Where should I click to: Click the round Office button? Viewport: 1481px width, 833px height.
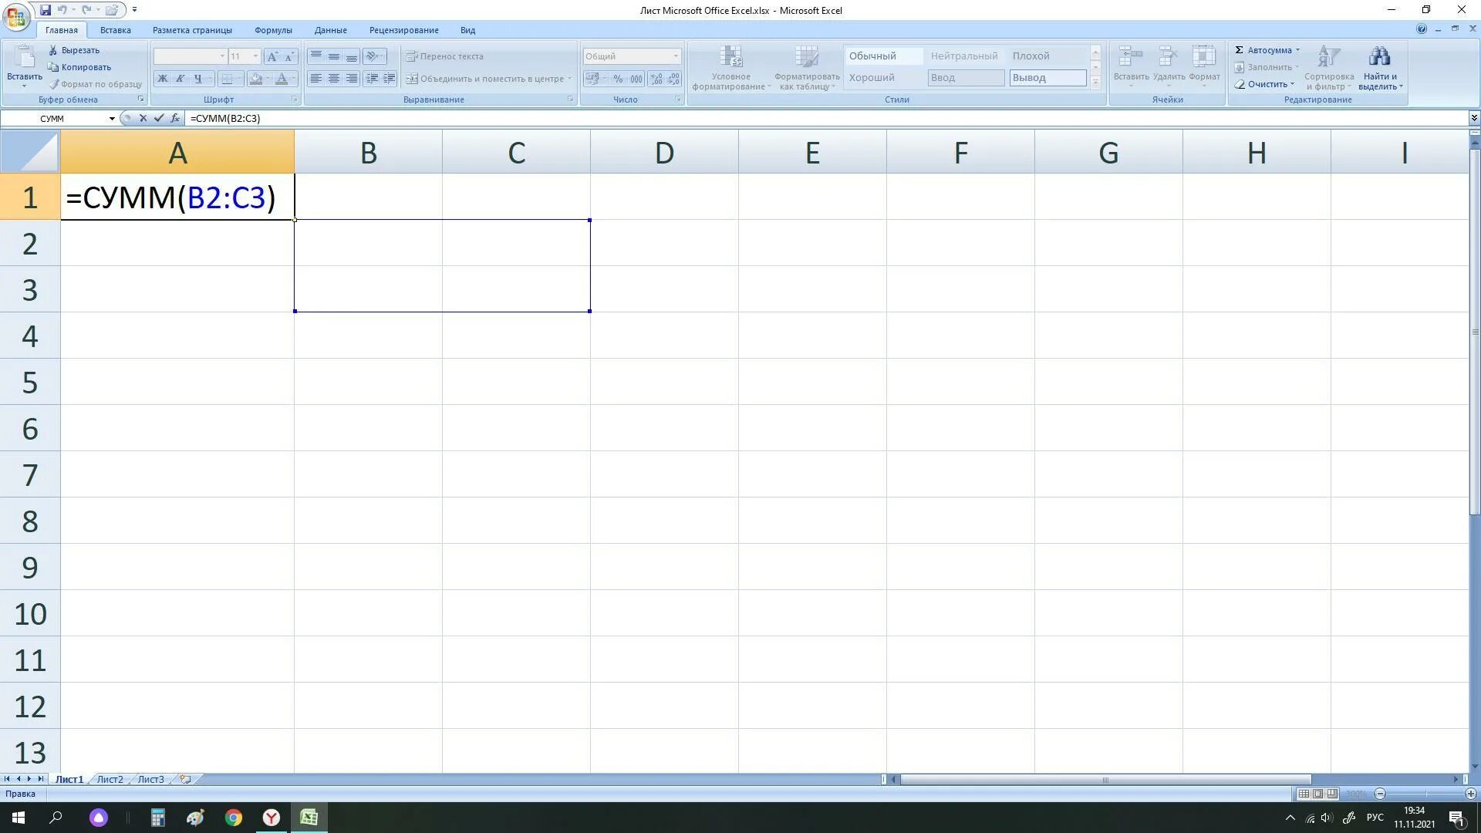16,15
